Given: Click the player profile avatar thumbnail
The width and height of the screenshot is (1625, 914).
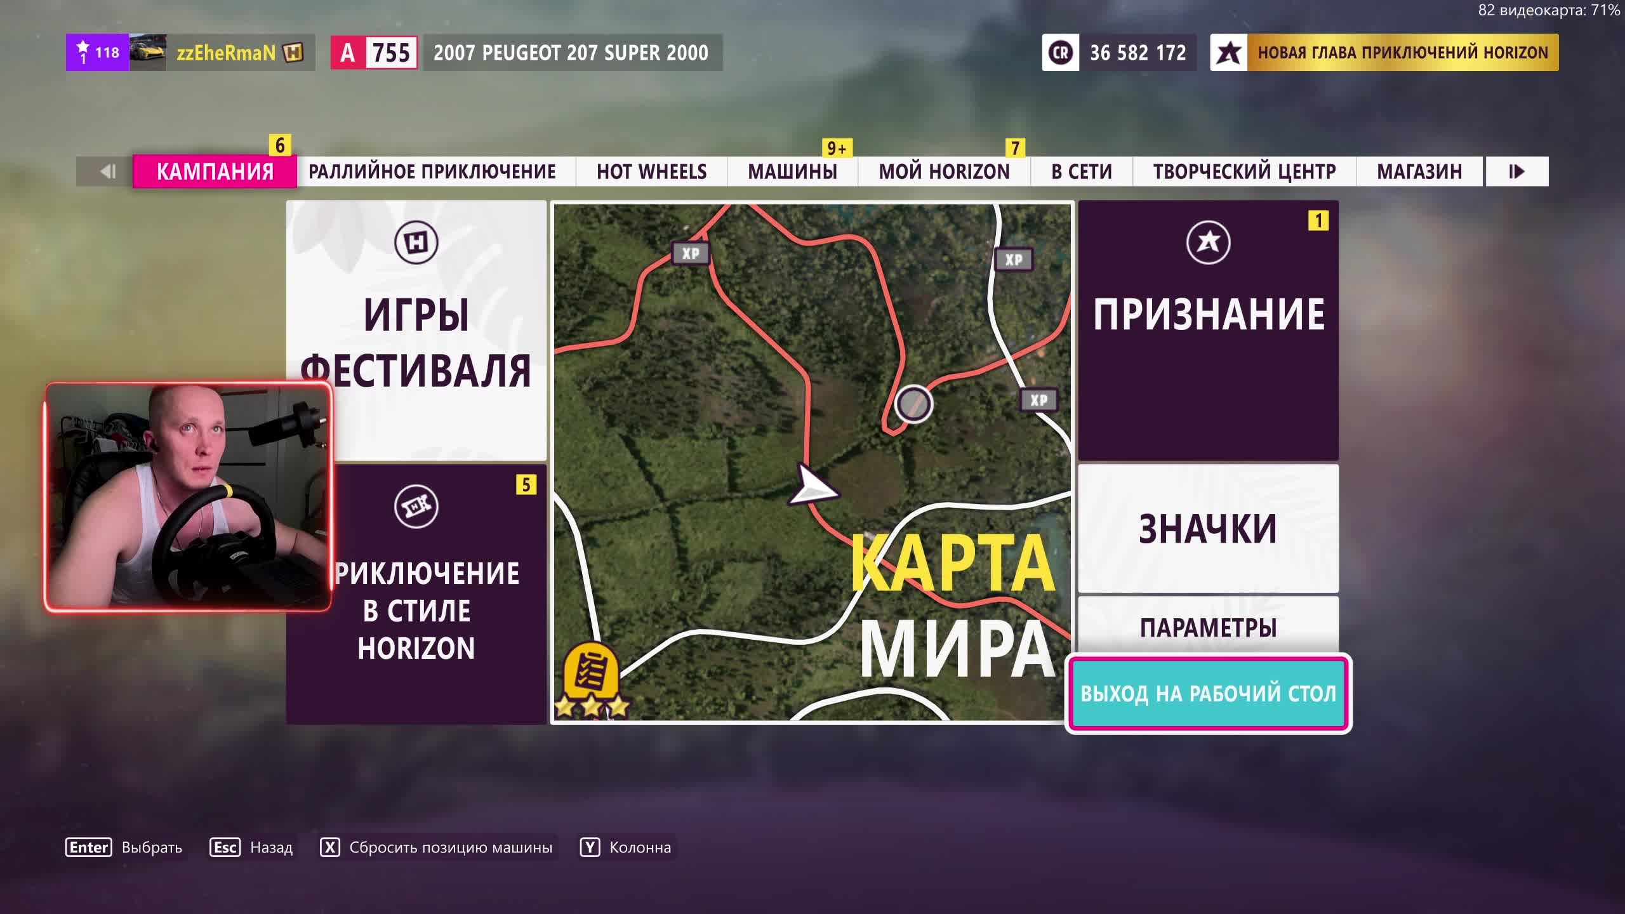Looking at the screenshot, I should click(x=148, y=53).
